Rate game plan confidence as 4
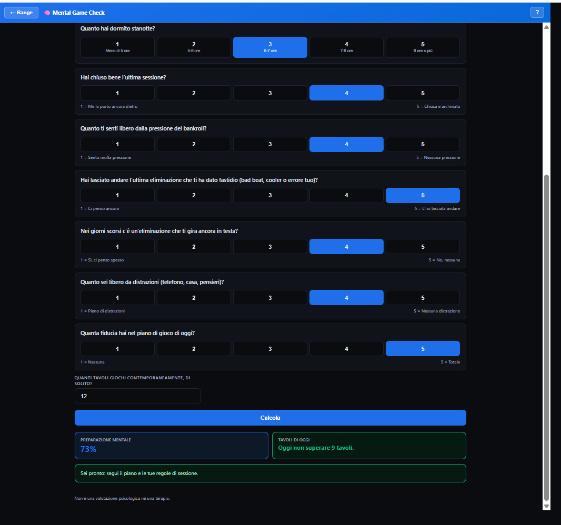 pos(346,349)
